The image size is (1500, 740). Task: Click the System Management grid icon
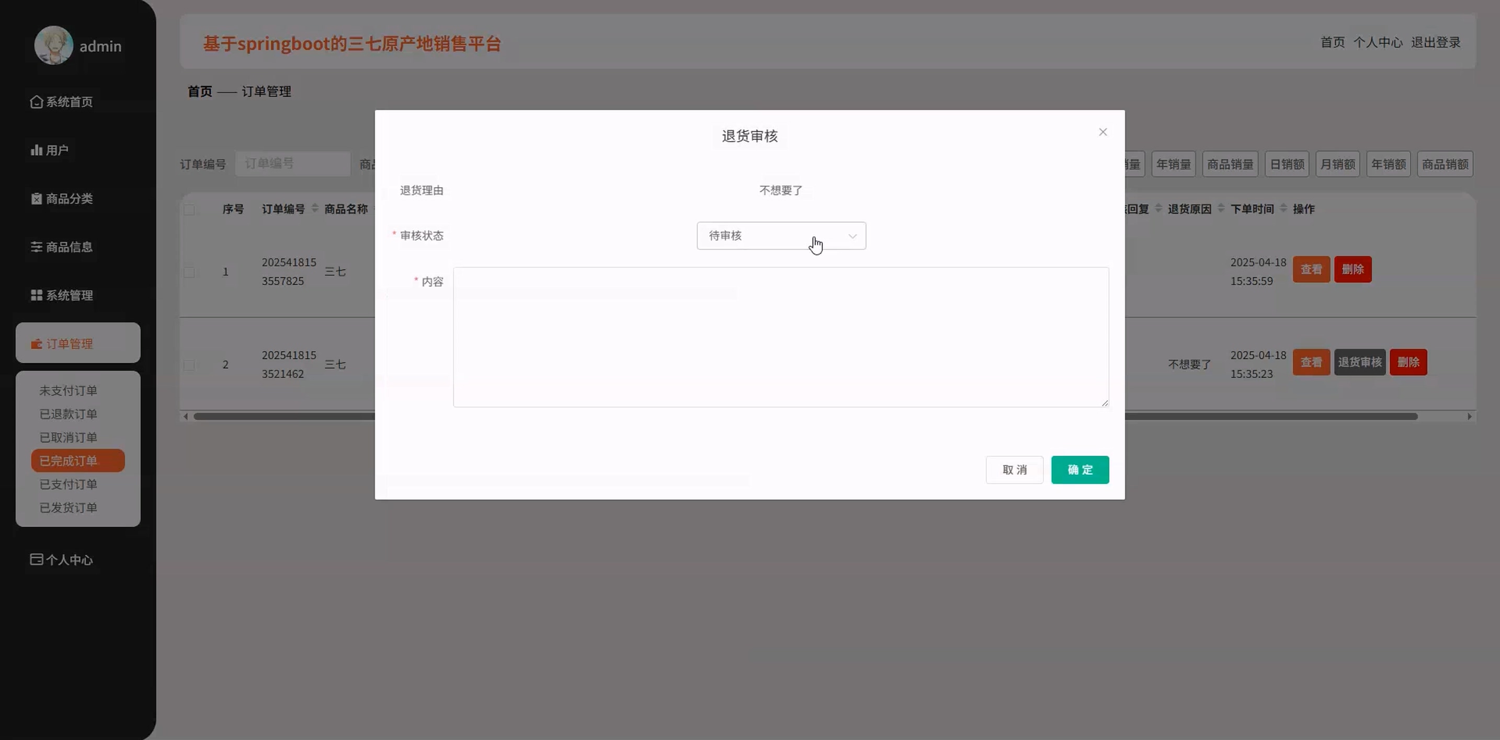[36, 295]
